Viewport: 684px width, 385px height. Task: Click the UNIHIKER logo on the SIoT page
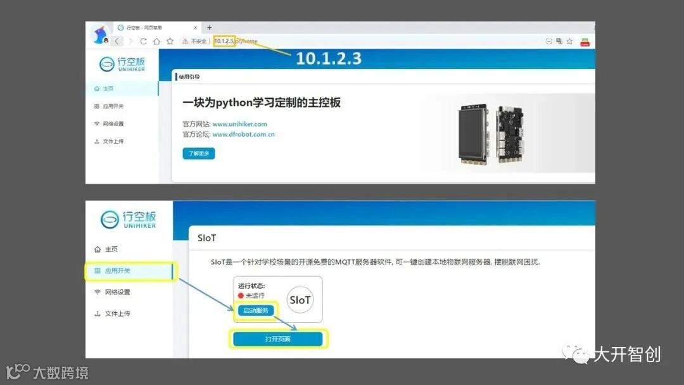pos(128,219)
